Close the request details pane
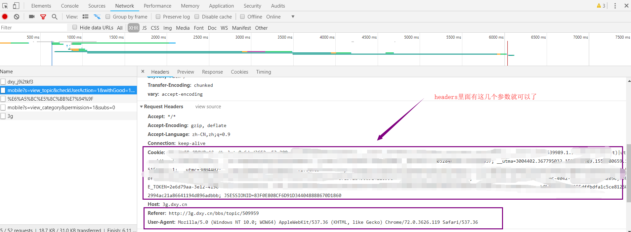Screen dimensions: 631x232 coord(143,71)
